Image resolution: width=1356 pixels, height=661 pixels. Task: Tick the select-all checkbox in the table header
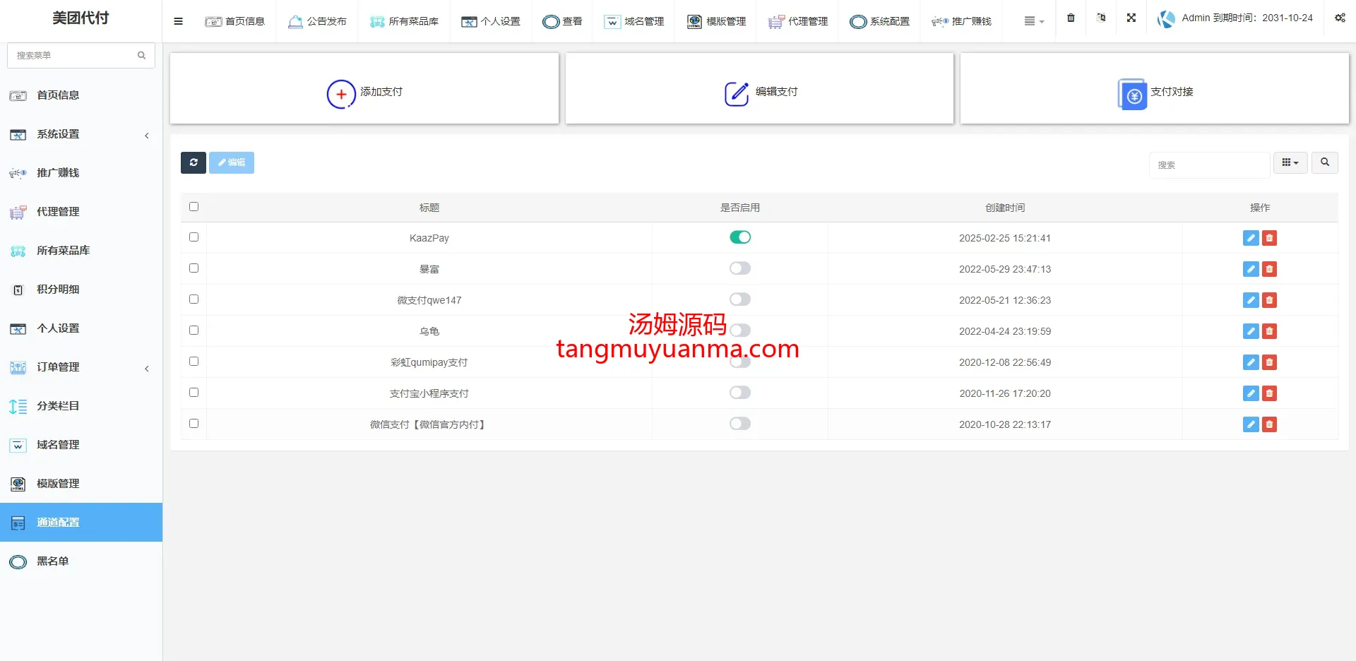click(x=194, y=207)
